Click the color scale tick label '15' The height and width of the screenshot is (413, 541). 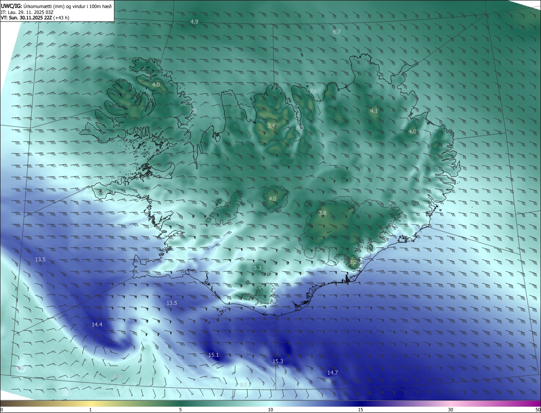point(361,410)
